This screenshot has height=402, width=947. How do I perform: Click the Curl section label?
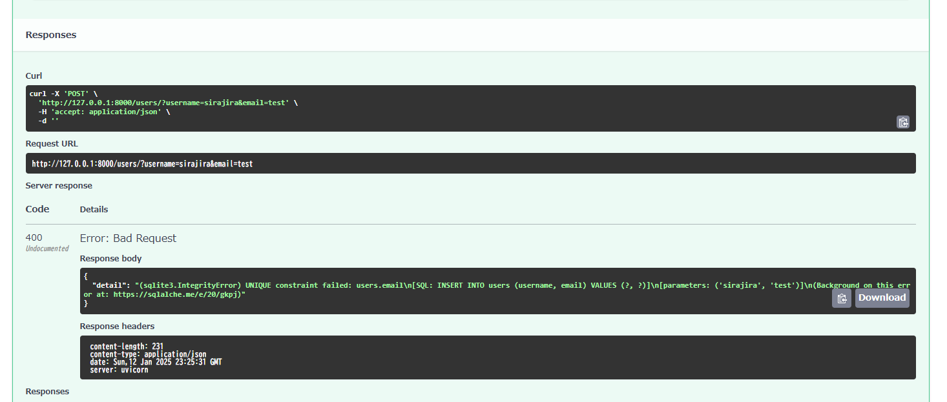[x=34, y=75]
